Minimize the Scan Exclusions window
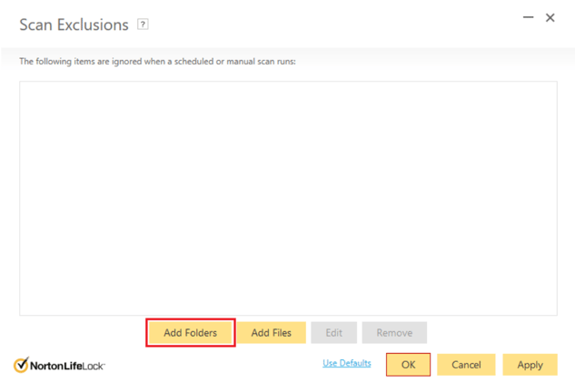This screenshot has width=575, height=382. tap(529, 17)
